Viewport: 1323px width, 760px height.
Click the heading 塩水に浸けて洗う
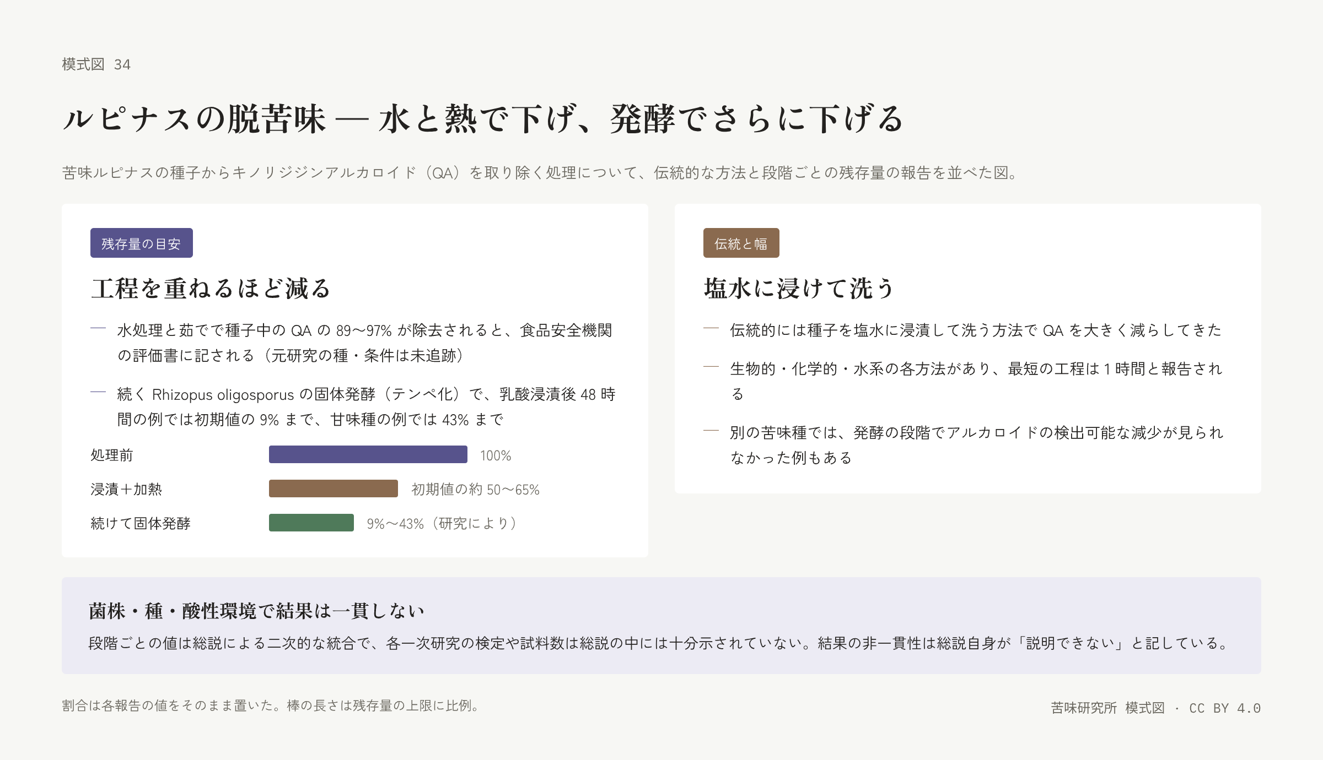(x=799, y=289)
